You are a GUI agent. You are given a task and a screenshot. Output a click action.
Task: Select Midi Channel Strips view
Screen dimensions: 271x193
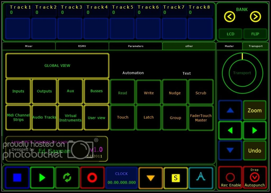18,117
